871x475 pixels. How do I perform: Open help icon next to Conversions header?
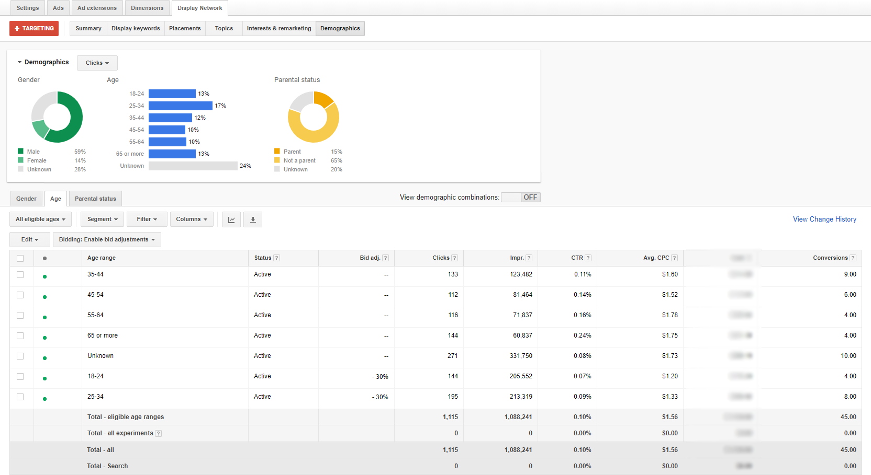pyautogui.click(x=853, y=258)
